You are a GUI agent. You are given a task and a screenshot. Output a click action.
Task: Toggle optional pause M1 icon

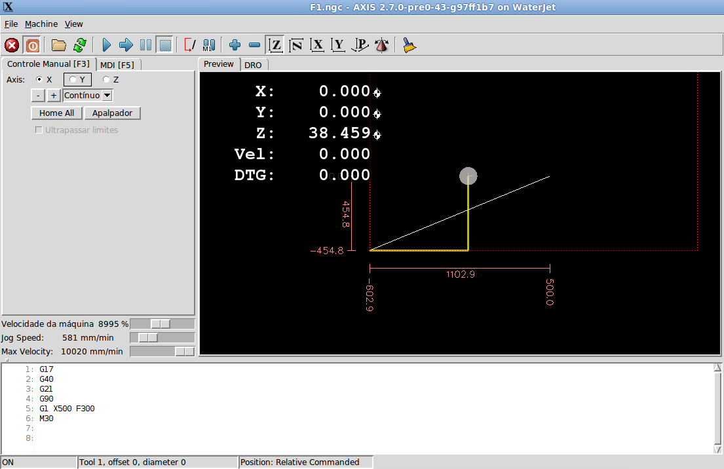(x=209, y=45)
